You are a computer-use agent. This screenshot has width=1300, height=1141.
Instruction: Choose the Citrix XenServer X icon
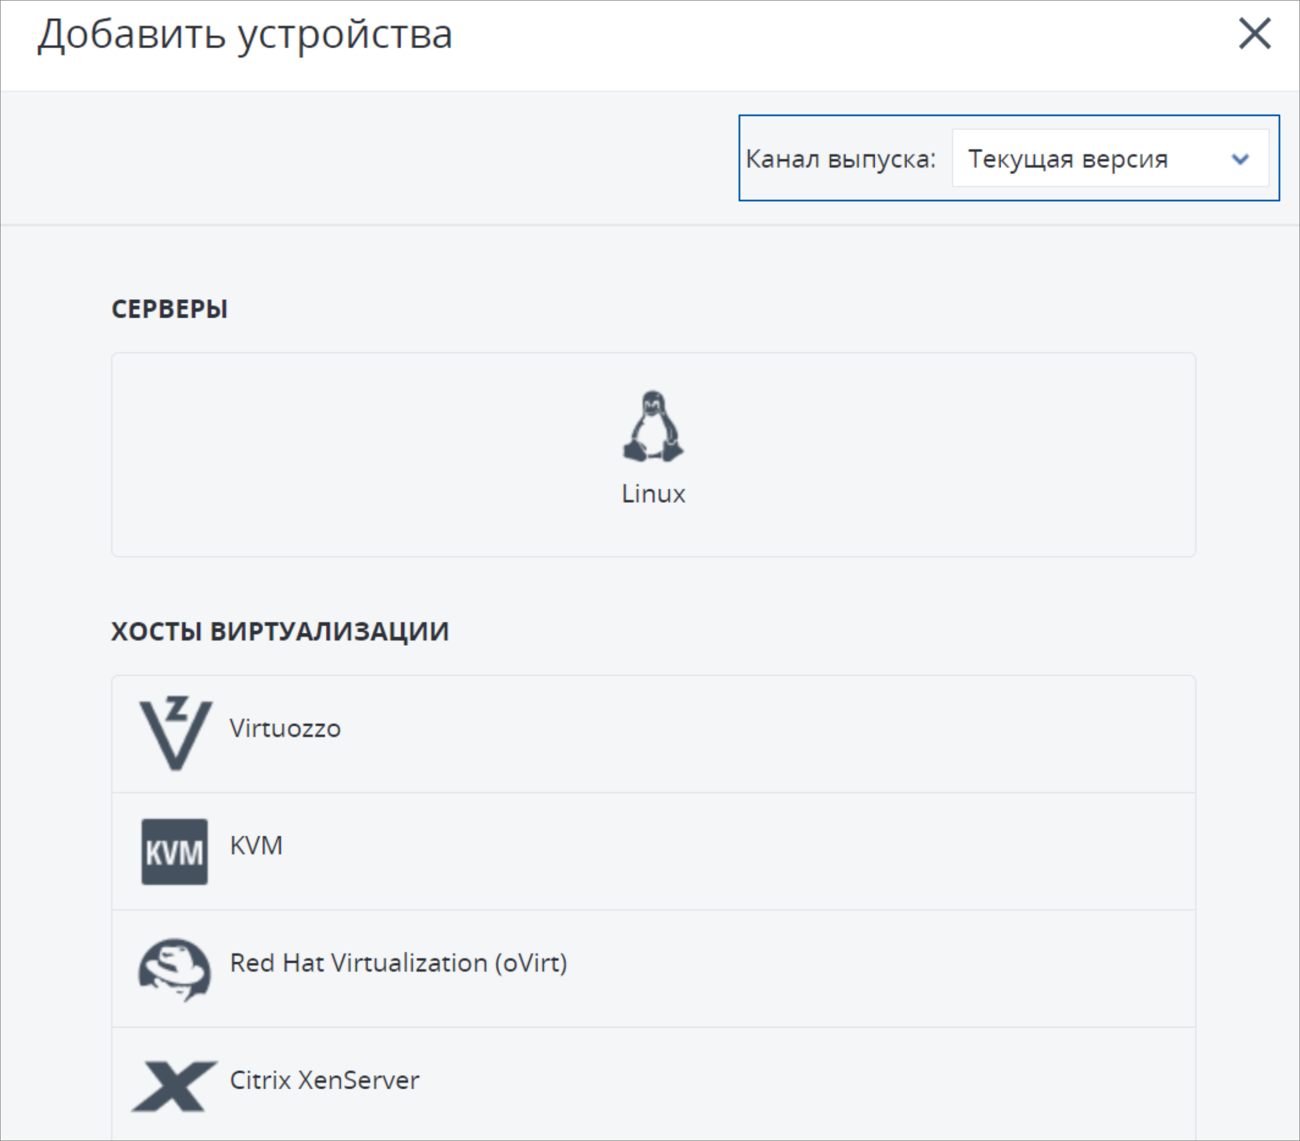[x=174, y=1086]
